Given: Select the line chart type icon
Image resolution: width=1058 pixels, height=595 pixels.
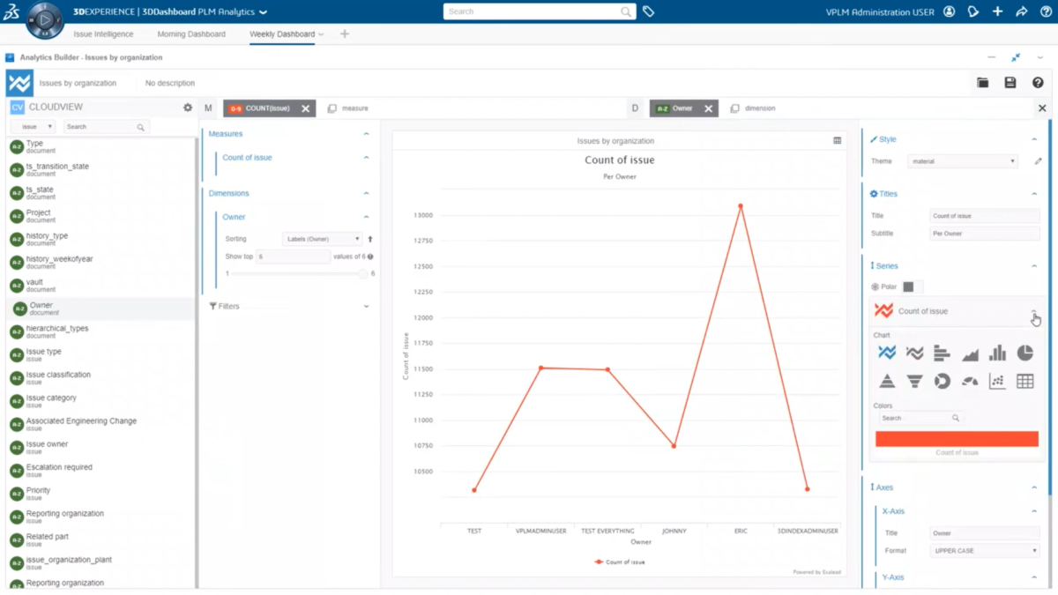Looking at the screenshot, I should [x=887, y=353].
